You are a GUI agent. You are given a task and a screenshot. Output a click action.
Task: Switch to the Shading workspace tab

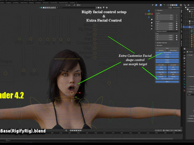click(x=32, y=2)
